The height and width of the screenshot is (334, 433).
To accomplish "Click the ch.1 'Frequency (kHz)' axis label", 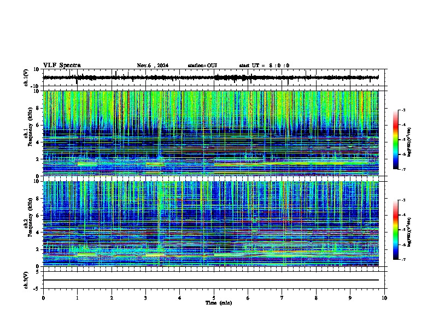I will (x=30, y=127).
